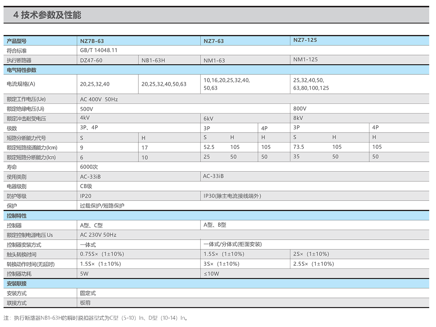The height and width of the screenshot is (327, 436).
Task: Click the "NZ7B-63" column header
Action: pyautogui.click(x=92, y=41)
